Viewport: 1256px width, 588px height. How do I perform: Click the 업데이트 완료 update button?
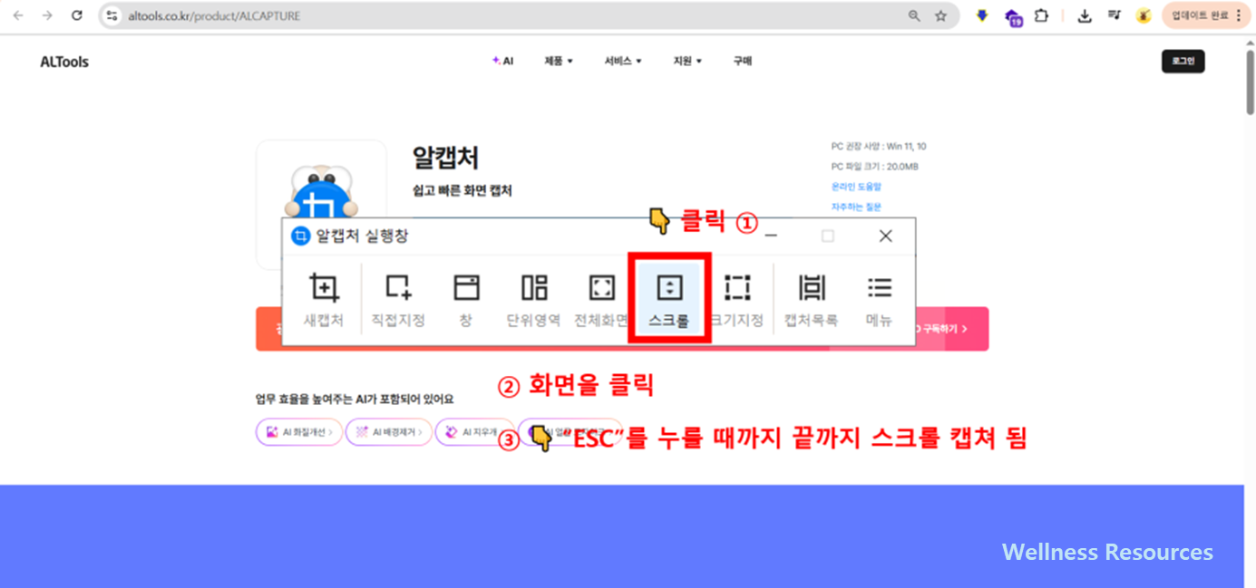tap(1206, 15)
